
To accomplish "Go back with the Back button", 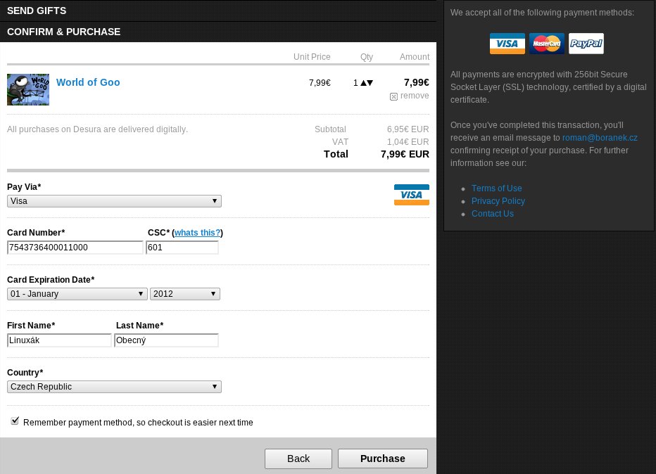I will pos(298,459).
